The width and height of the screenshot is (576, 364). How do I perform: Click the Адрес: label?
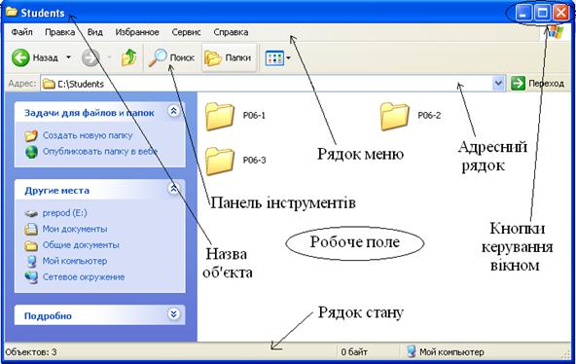tap(22, 84)
